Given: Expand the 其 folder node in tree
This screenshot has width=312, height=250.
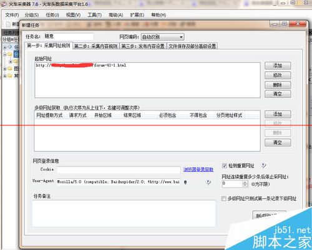Looking at the screenshot, I should [4, 76].
